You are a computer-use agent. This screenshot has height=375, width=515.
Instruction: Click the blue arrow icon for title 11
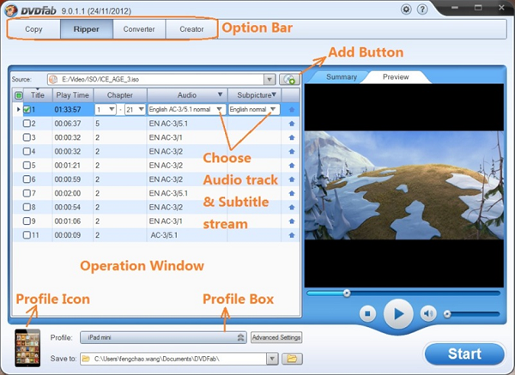(x=292, y=235)
